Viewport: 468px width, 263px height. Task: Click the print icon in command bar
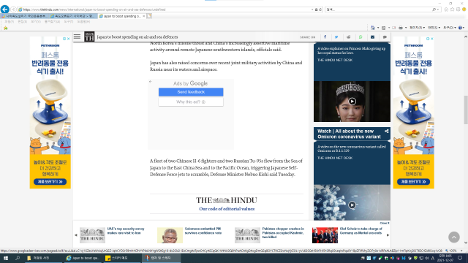(x=401, y=28)
